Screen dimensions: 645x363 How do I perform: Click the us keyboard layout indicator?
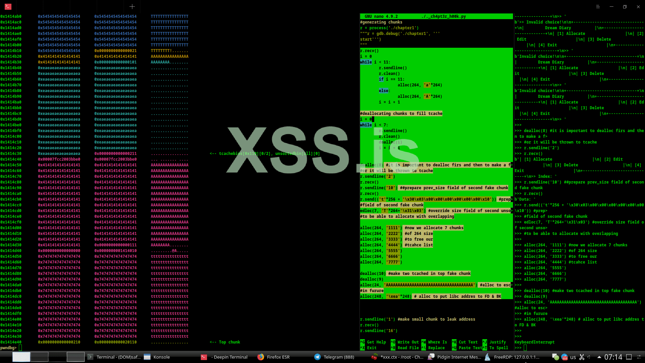(573, 357)
